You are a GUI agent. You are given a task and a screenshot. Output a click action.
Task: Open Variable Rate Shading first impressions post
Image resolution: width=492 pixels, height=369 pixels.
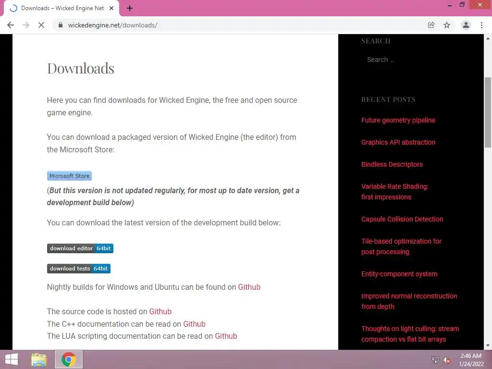pyautogui.click(x=395, y=192)
